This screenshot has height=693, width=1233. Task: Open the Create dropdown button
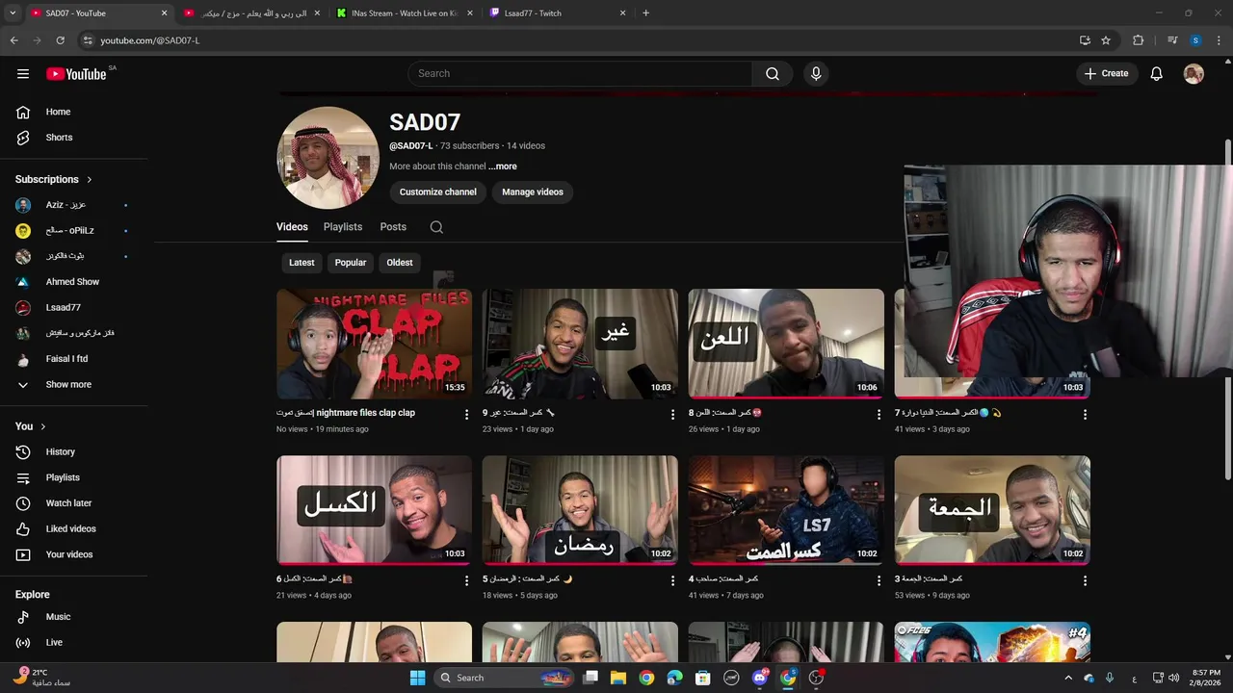(1107, 73)
